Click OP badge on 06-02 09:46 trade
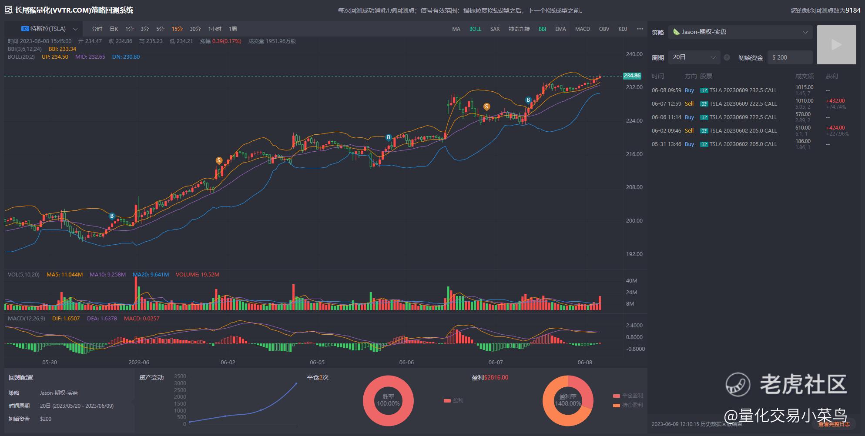Viewport: 865px width, 436px height. pyautogui.click(x=704, y=131)
